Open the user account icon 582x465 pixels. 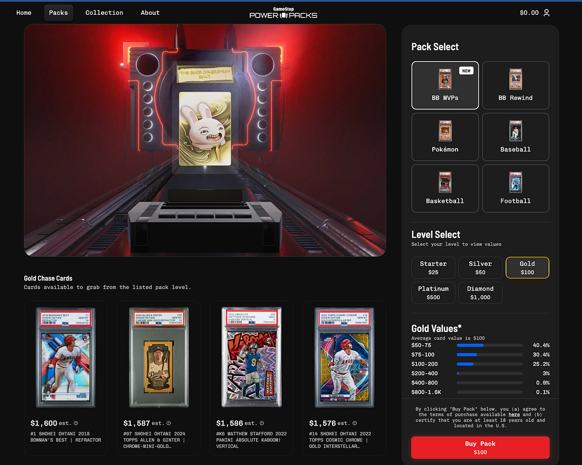[547, 13]
